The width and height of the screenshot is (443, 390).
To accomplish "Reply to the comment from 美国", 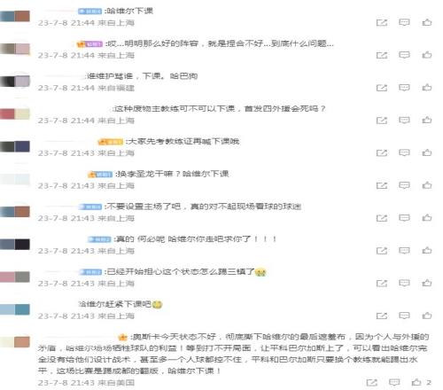I will [x=394, y=383].
